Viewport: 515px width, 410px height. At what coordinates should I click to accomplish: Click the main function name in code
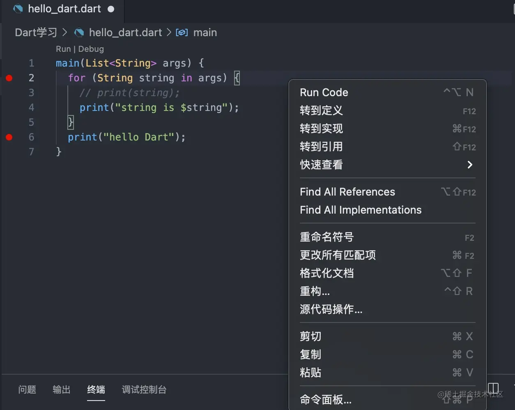tap(68, 63)
